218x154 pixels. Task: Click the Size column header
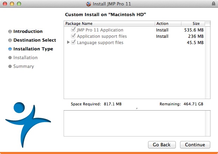pyautogui.click(x=193, y=23)
